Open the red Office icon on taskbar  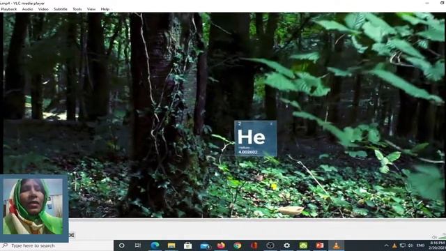pyautogui.click(x=254, y=245)
